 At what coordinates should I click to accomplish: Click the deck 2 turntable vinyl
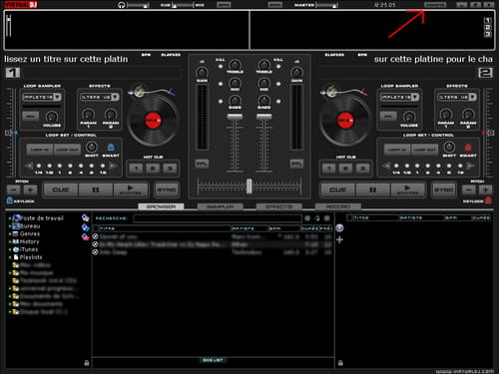(x=345, y=121)
